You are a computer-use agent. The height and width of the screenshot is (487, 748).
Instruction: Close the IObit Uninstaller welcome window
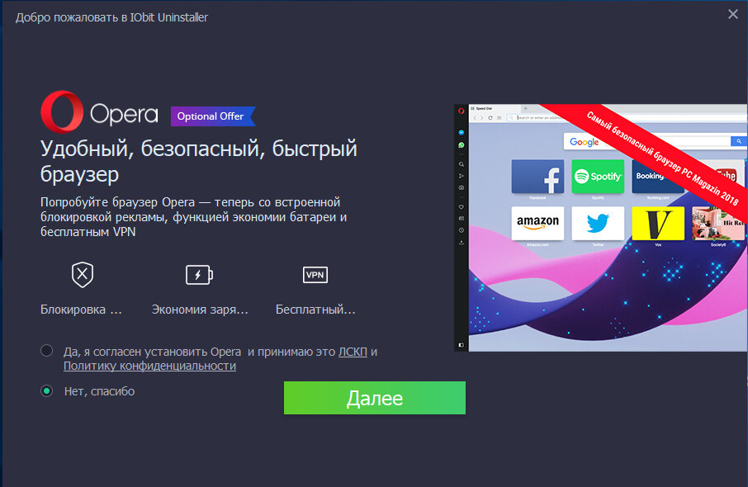click(733, 14)
